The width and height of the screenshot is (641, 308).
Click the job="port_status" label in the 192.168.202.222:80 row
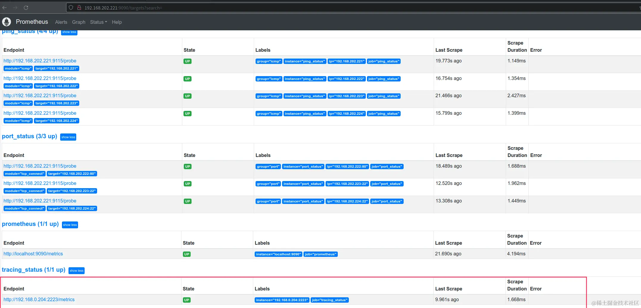click(387, 166)
